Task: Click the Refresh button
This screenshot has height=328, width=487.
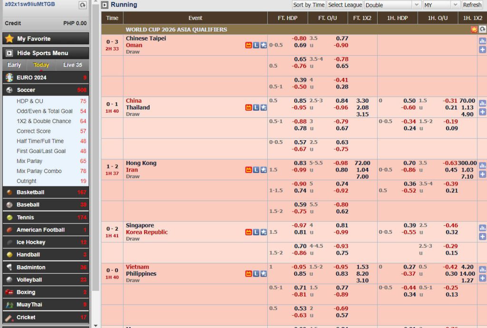Action: (472, 5)
